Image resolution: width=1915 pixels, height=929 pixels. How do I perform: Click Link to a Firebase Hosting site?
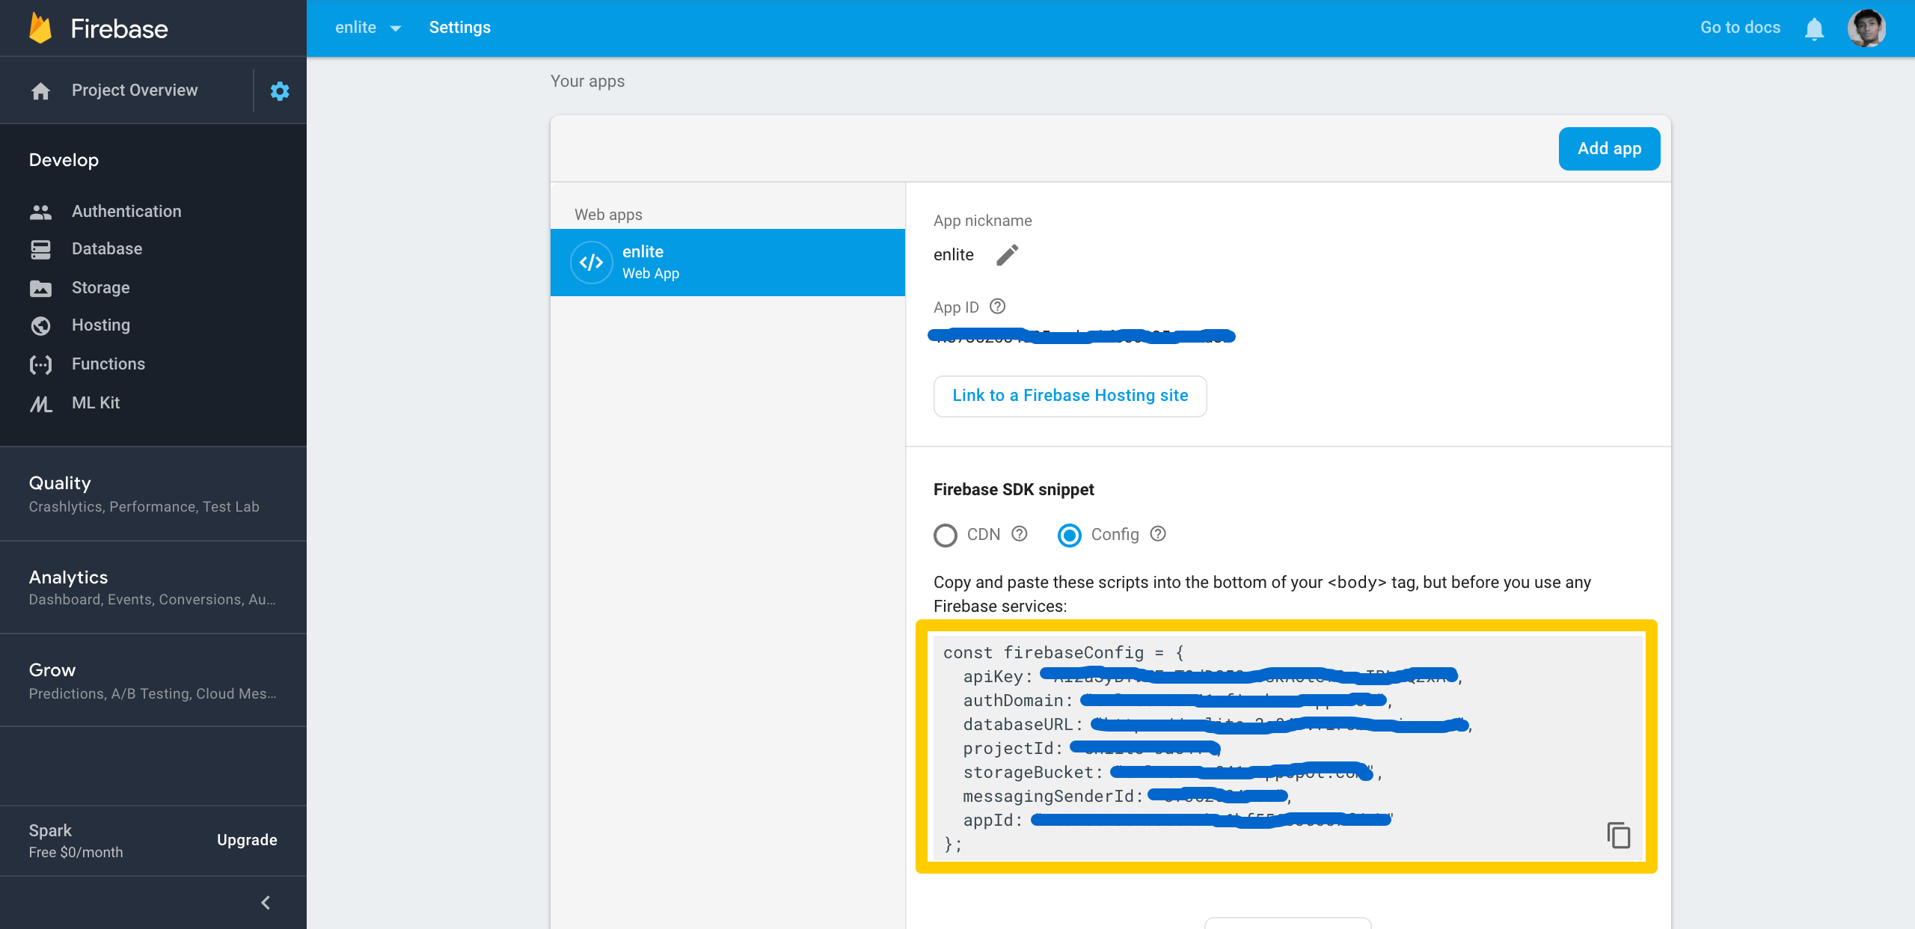pos(1070,396)
